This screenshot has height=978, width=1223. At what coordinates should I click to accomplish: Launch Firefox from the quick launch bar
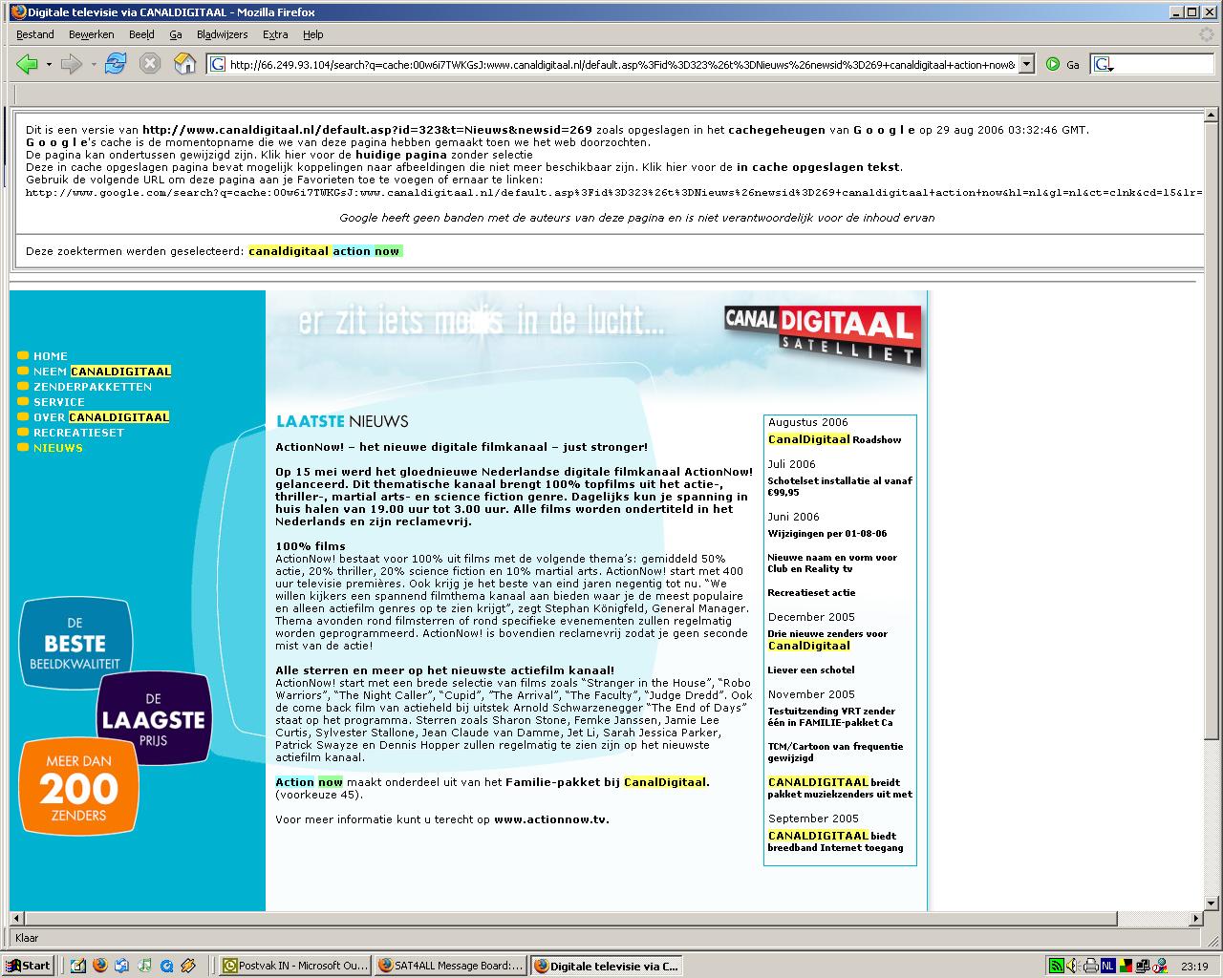pos(99,966)
